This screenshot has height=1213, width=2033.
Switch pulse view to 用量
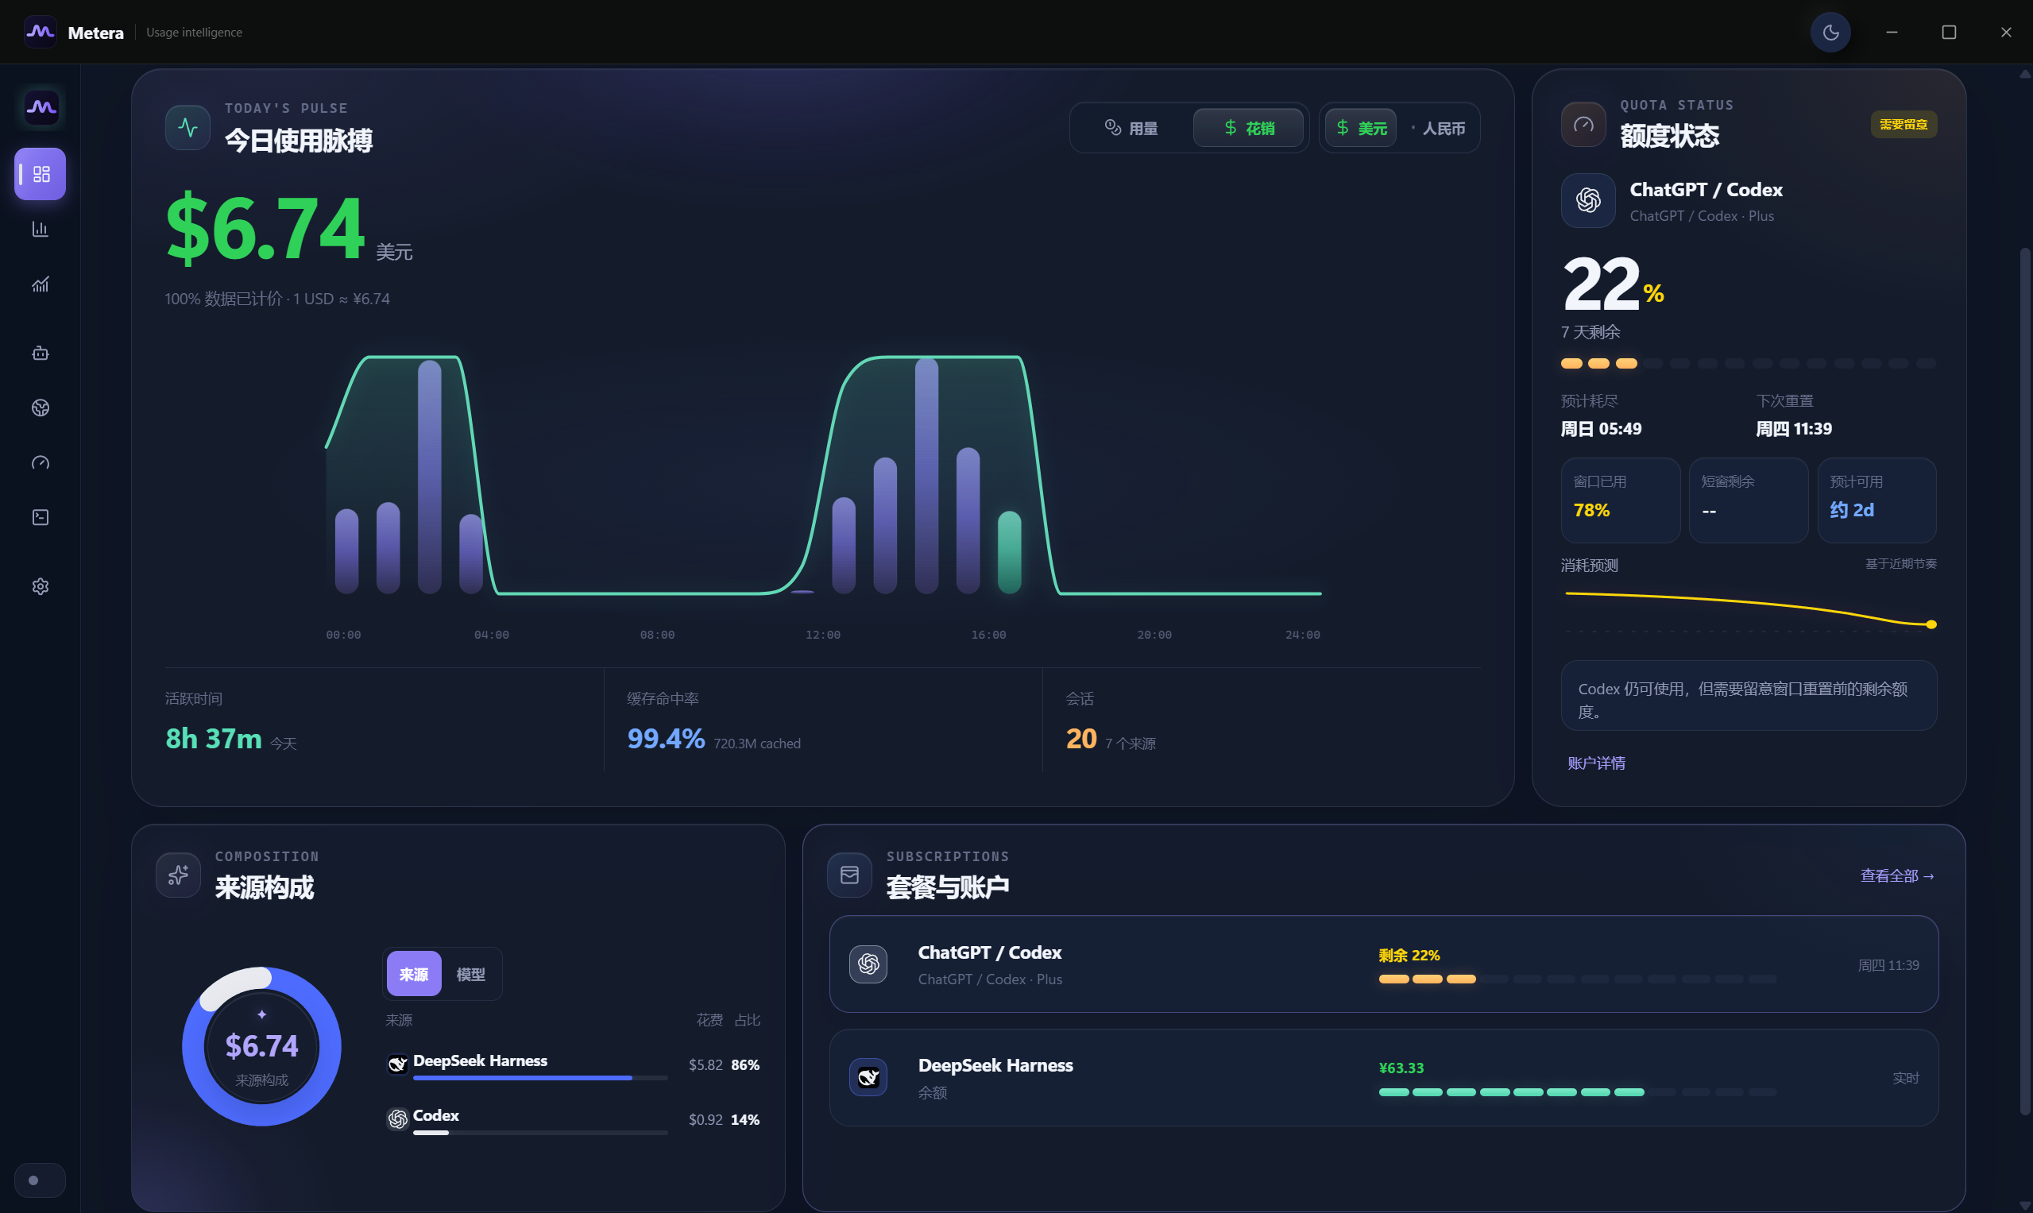pos(1131,129)
